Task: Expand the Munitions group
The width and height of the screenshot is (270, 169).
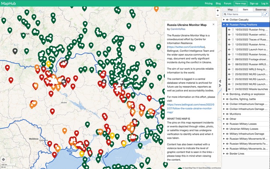Action: (224, 114)
